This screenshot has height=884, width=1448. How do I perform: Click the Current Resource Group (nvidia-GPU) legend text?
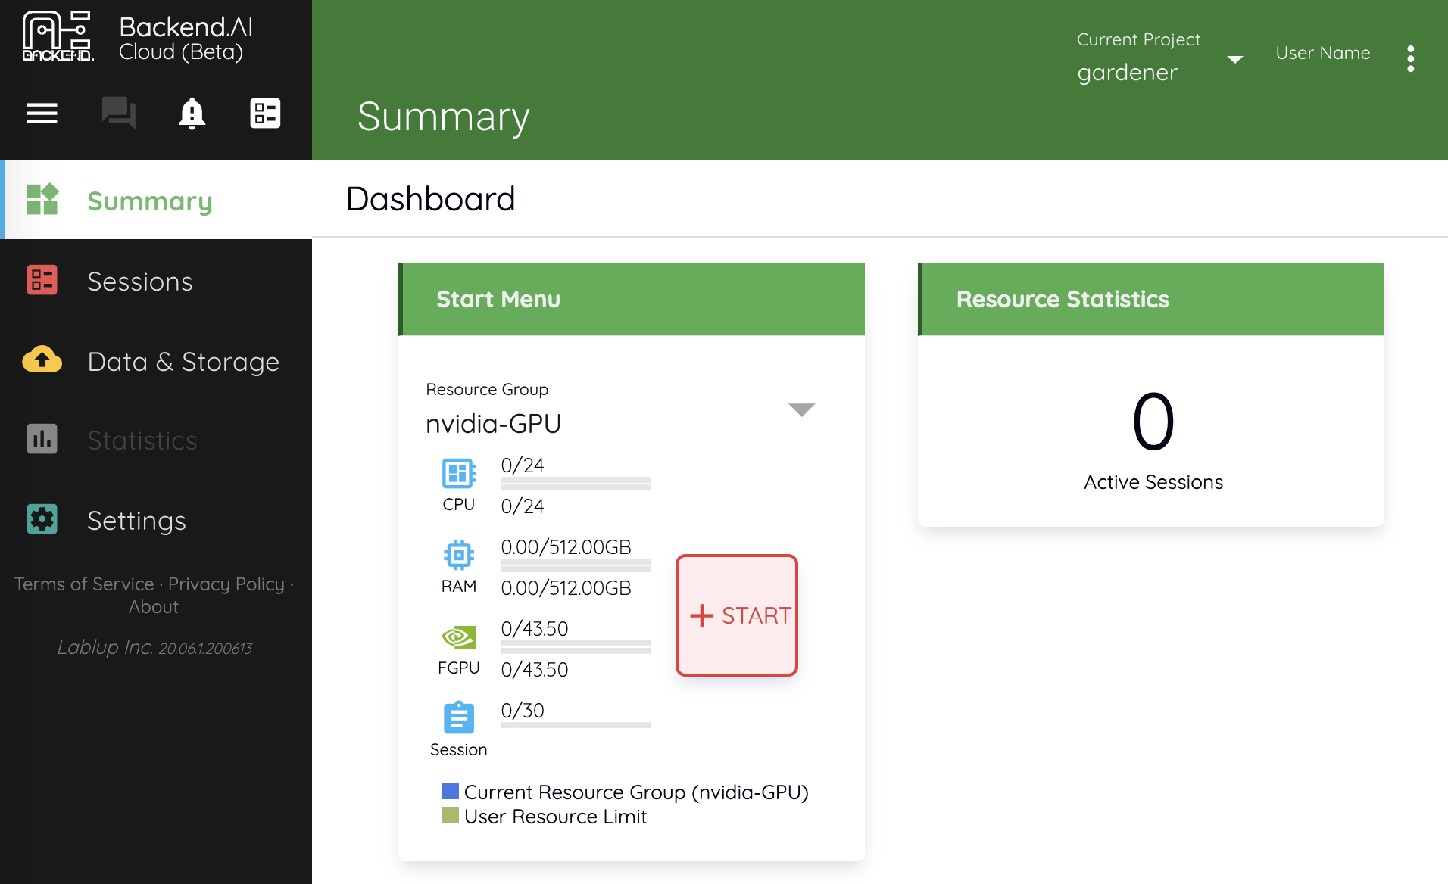pyautogui.click(x=636, y=792)
